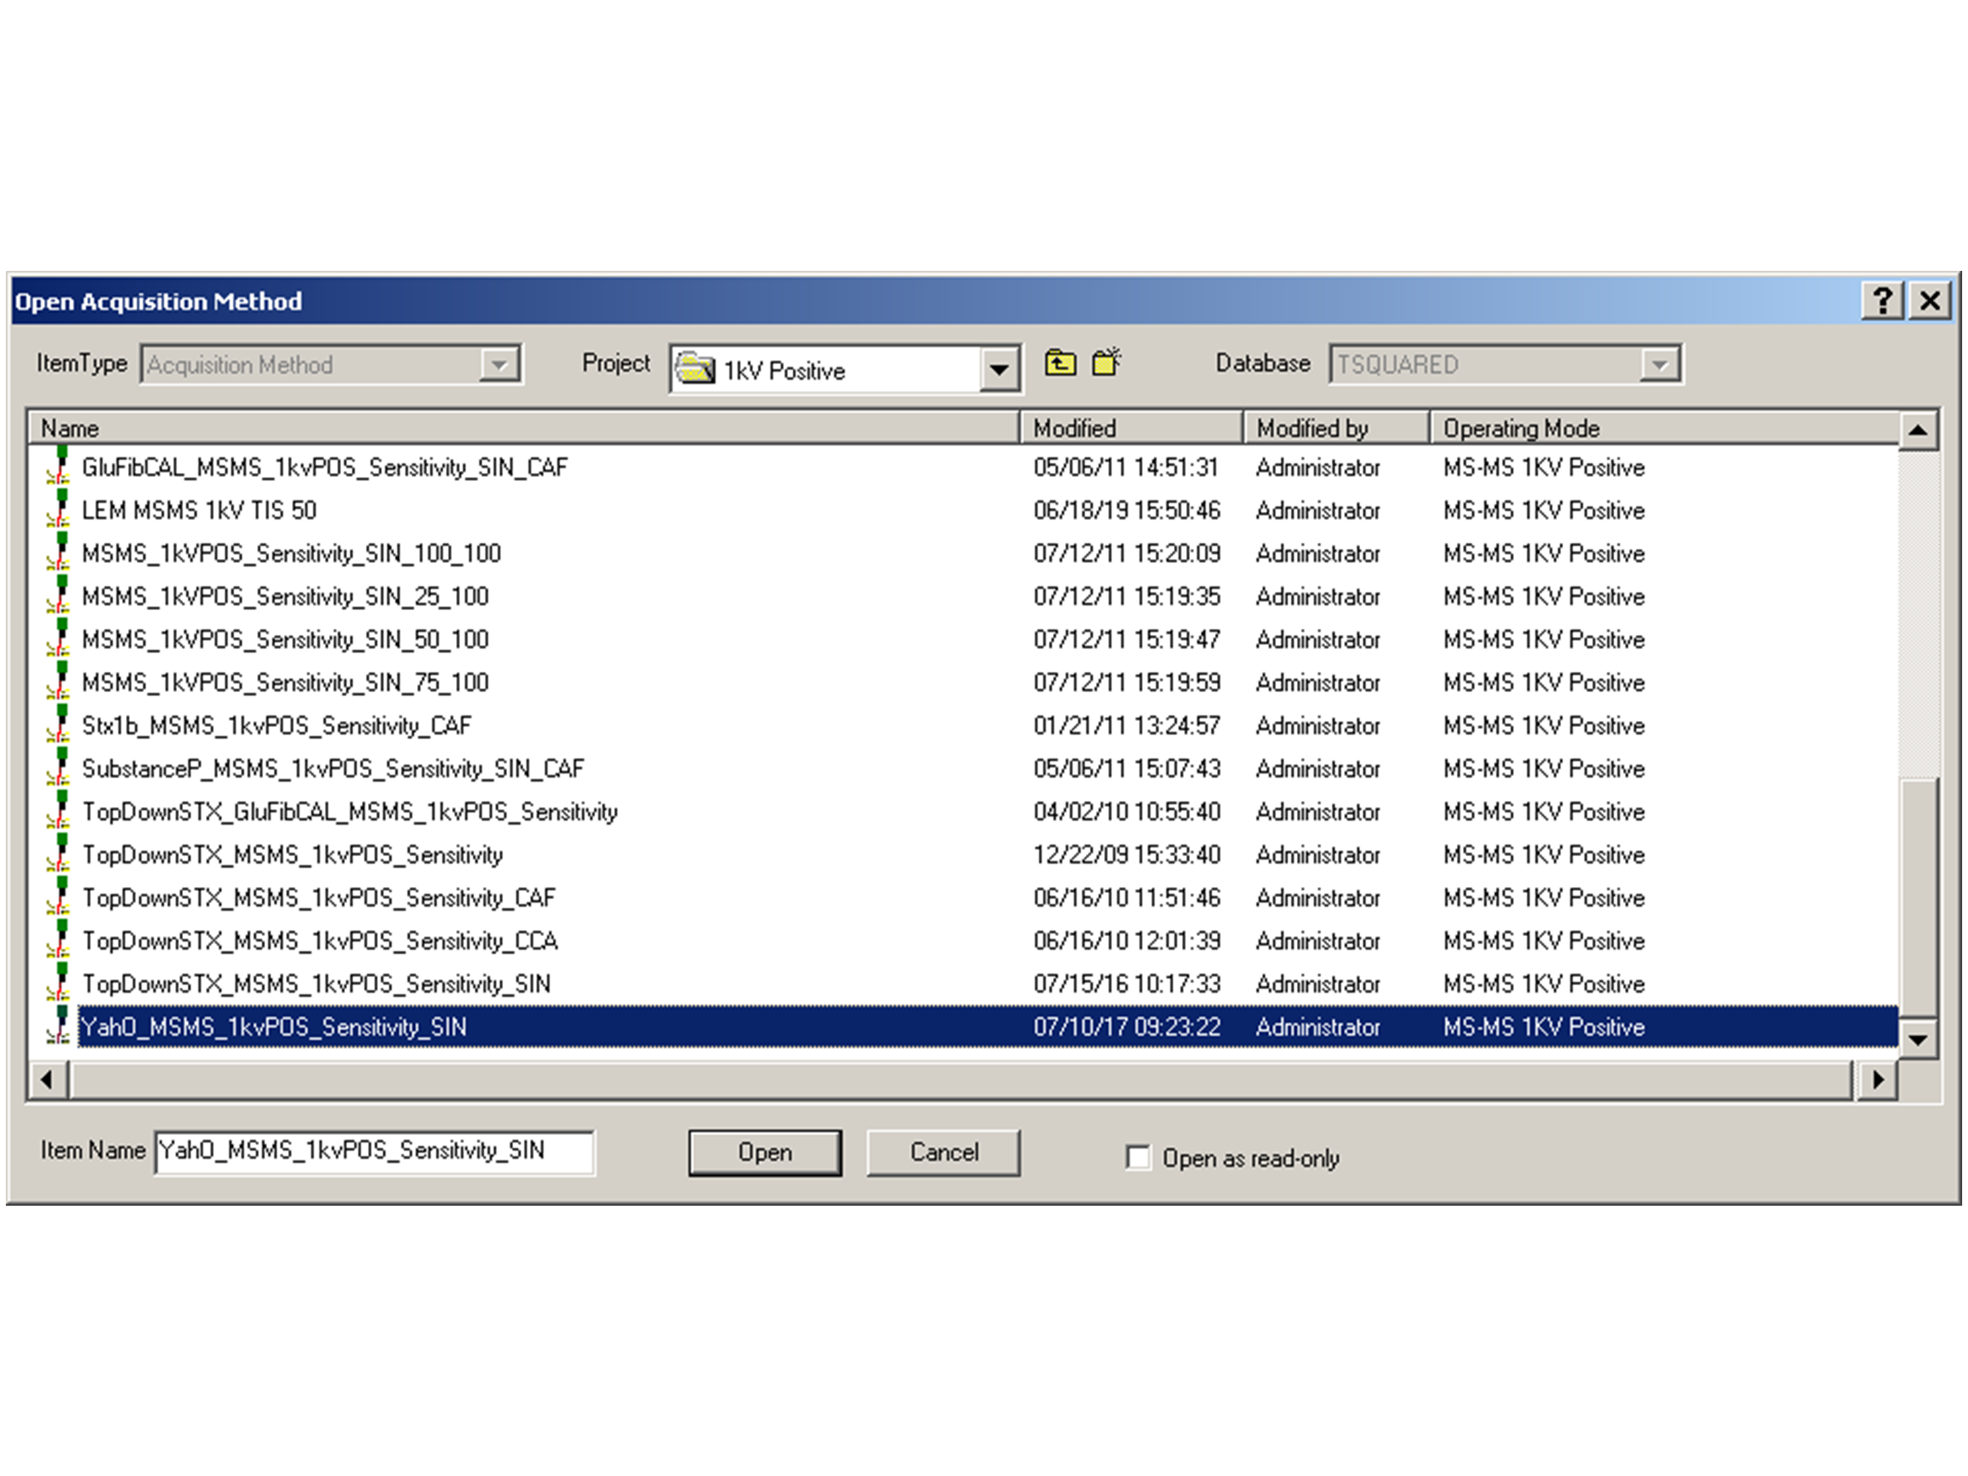The height and width of the screenshot is (1476, 1968).
Task: Click the vertical scrollbar down arrow
Action: [x=1918, y=1039]
